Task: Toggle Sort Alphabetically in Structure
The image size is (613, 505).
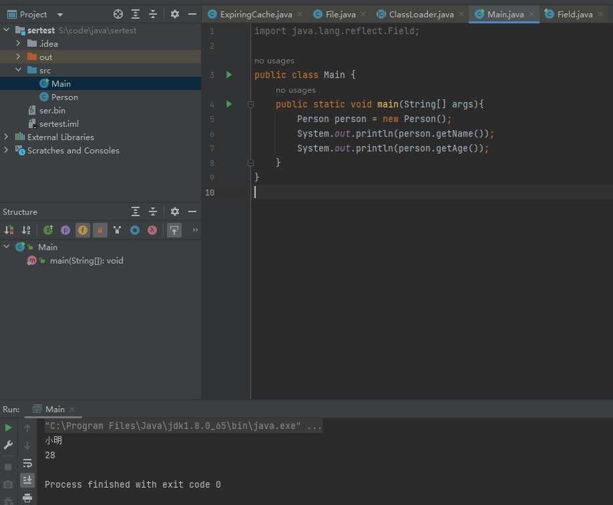Action: [x=26, y=230]
